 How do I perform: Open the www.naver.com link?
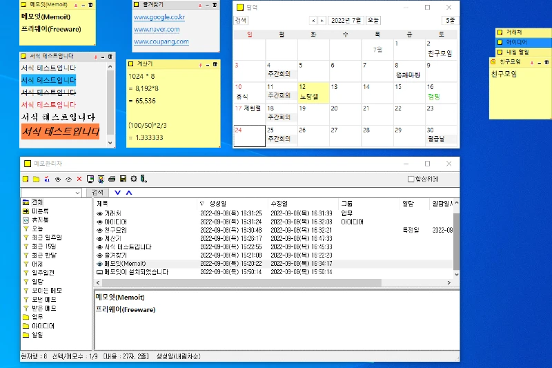pos(157,30)
